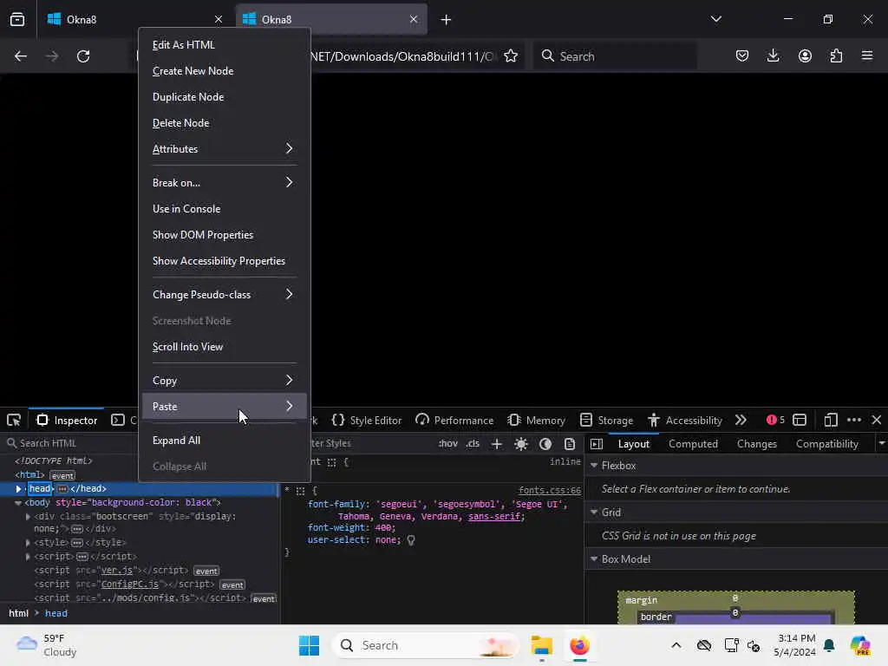
Task: Open the Console panel icon
Action: coord(118,421)
